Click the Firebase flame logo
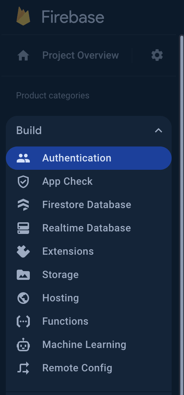Viewport: 184px width, 395px height. (x=23, y=16)
